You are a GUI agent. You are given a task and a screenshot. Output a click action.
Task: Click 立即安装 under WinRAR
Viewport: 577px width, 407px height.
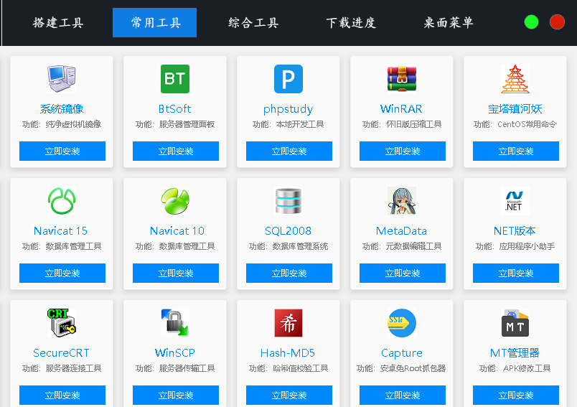tap(403, 151)
